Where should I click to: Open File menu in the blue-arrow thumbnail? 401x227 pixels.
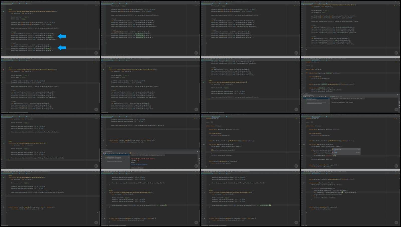(x=4, y=2)
